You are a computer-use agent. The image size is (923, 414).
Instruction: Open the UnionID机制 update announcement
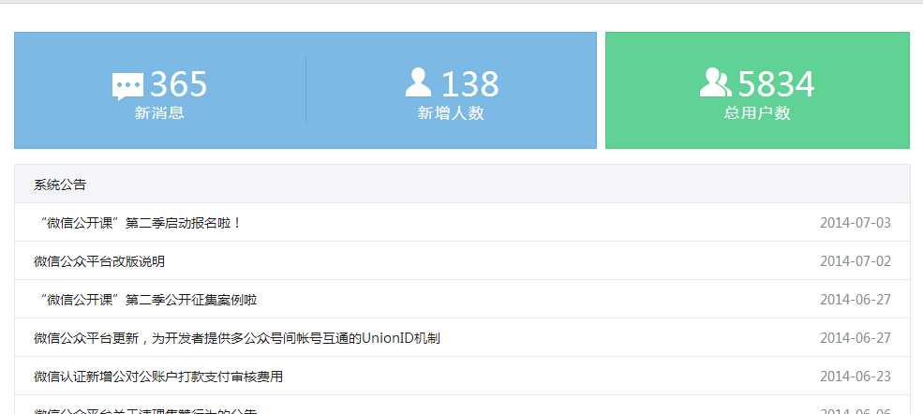[237, 338]
